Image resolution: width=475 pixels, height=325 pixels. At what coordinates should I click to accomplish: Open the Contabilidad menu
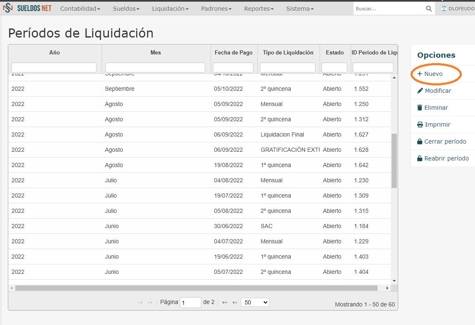[x=80, y=9]
